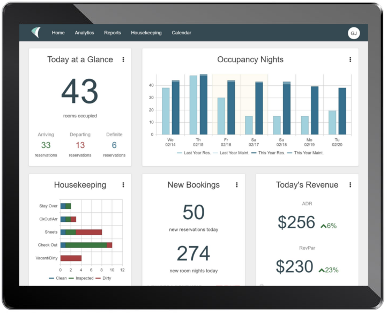Click the 13 Departing reservations count
This screenshot has height=313, width=387.
click(x=80, y=145)
